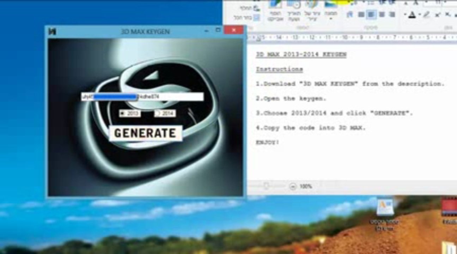Click the line '4.Copy the code into 3D MAX.'
Viewport: 457px width, 254px height.
311,128
